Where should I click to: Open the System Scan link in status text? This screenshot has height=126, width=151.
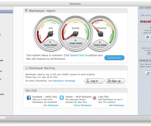point(77,55)
